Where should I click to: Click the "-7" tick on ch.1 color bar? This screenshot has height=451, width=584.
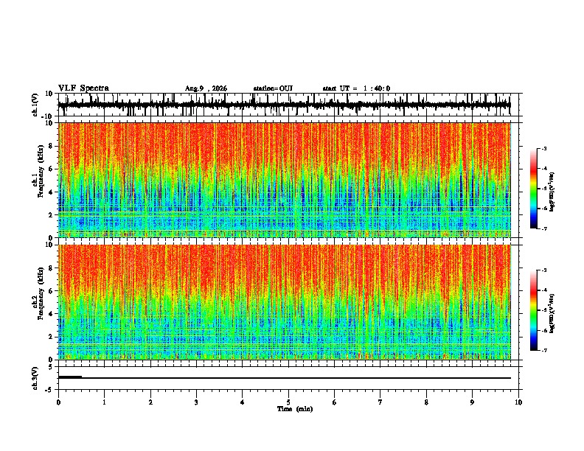coord(544,229)
